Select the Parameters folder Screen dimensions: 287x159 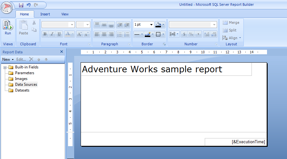coord(25,73)
